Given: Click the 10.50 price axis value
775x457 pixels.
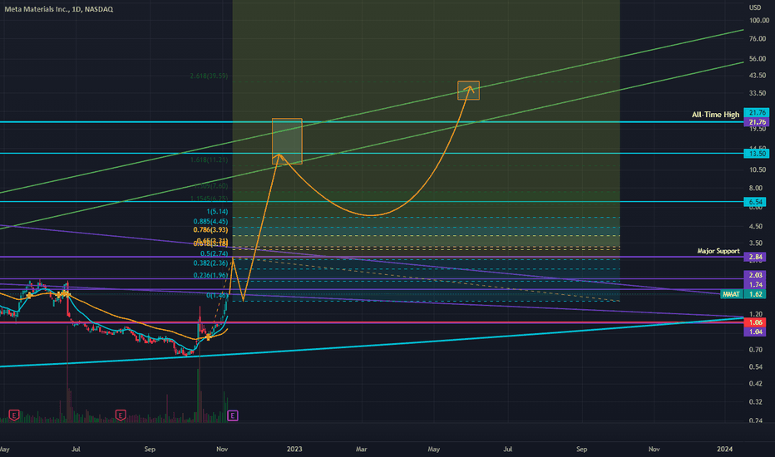Looking at the screenshot, I should tap(758, 170).
